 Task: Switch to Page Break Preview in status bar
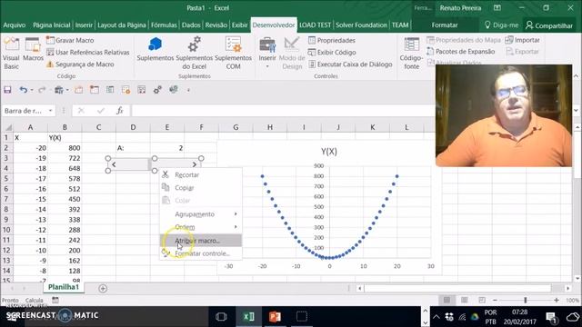tap(482, 300)
